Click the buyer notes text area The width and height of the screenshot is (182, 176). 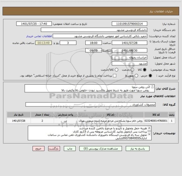pyautogui.click(x=90, y=133)
